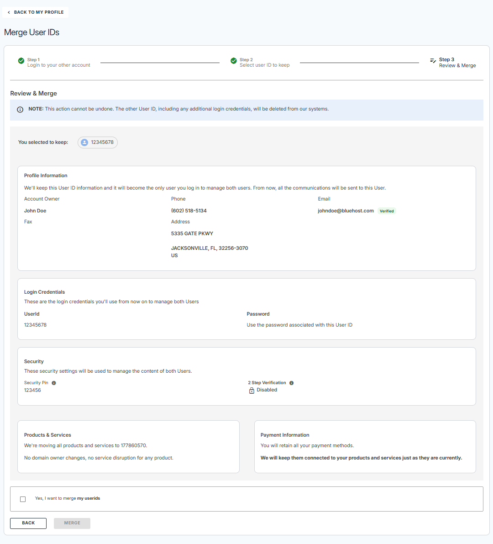
Task: Click the left chevron on Back to My Profile
Action: coord(9,12)
